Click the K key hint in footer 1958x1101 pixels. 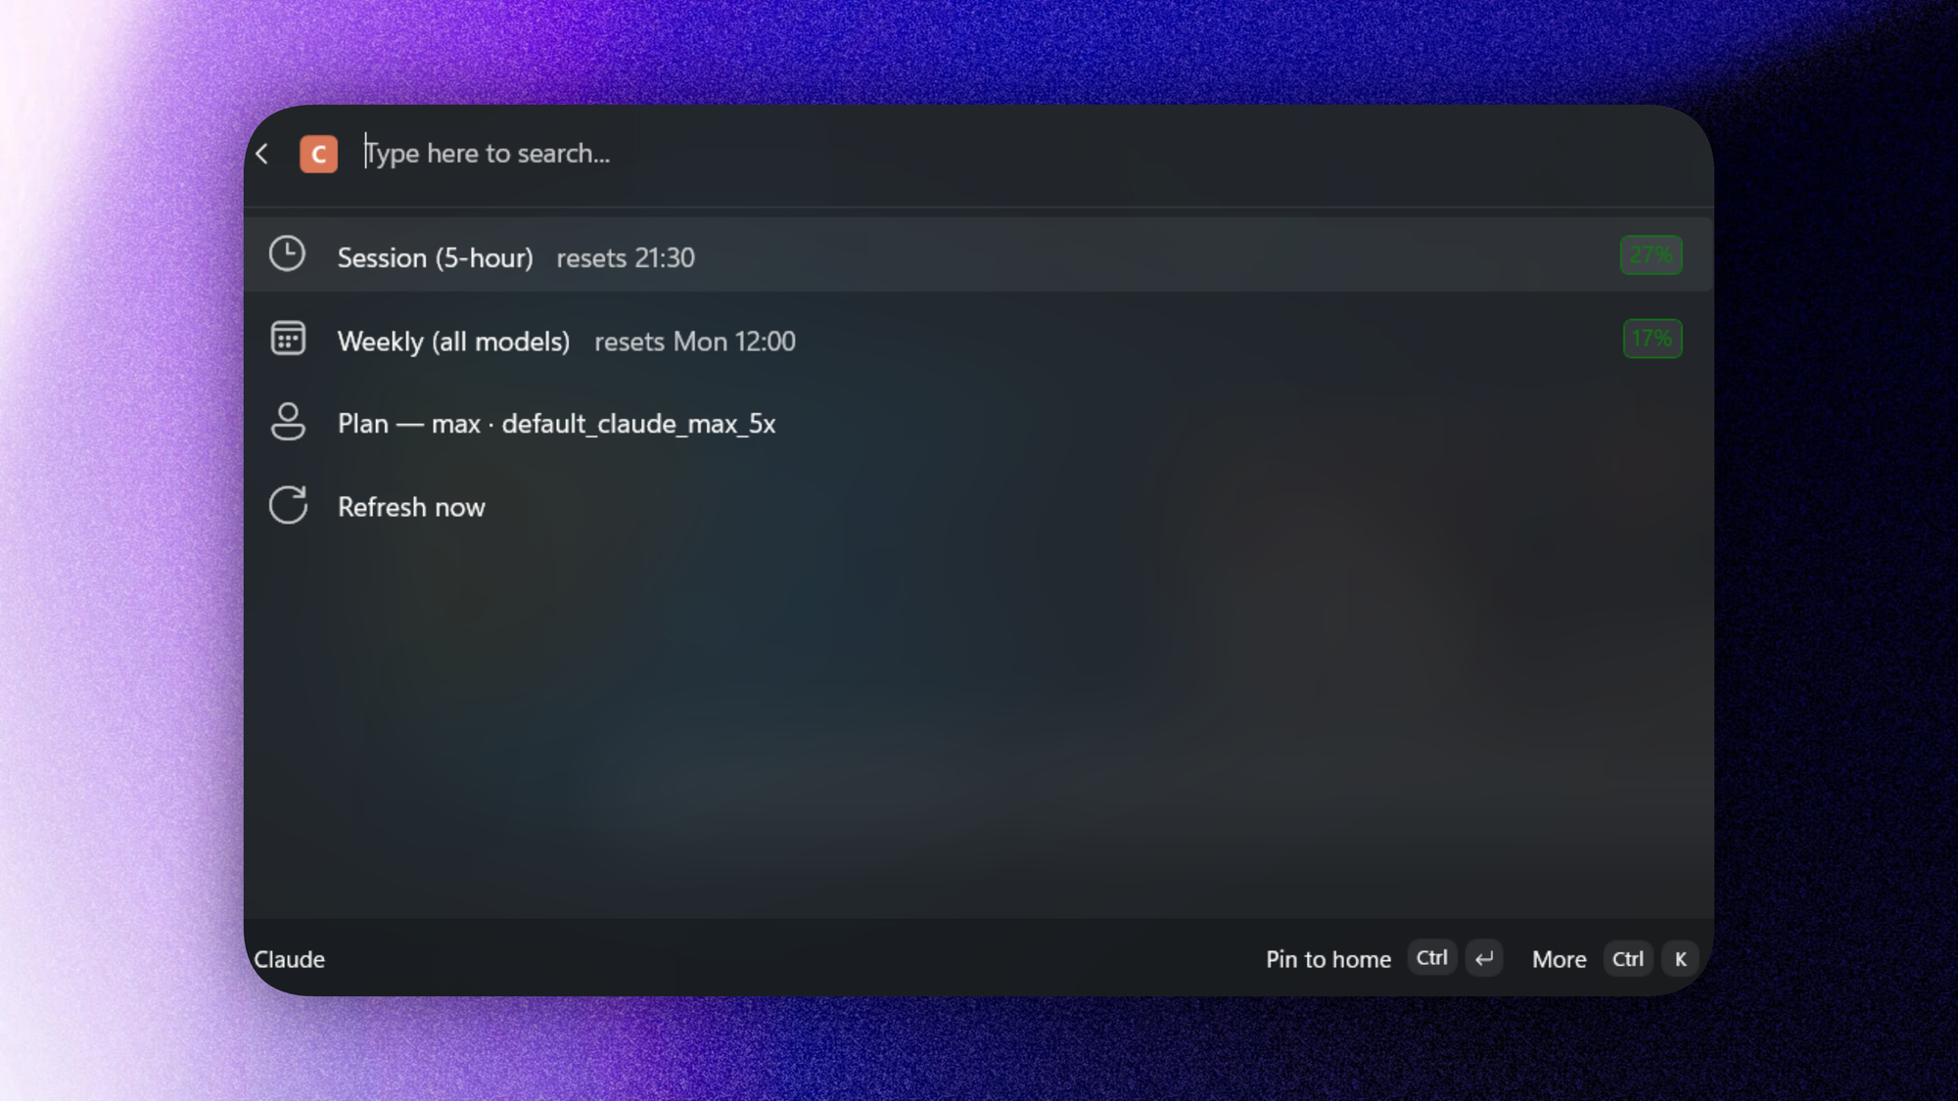tap(1681, 959)
